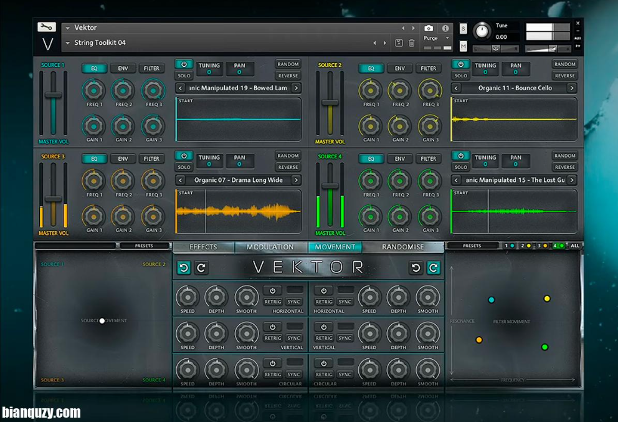Click Source 1 next sample arrow
Viewport: 618px width, 422px height.
[296, 89]
